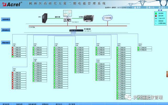Open the 用户管理 tab
The height and width of the screenshot is (105, 168).
(71, 104)
